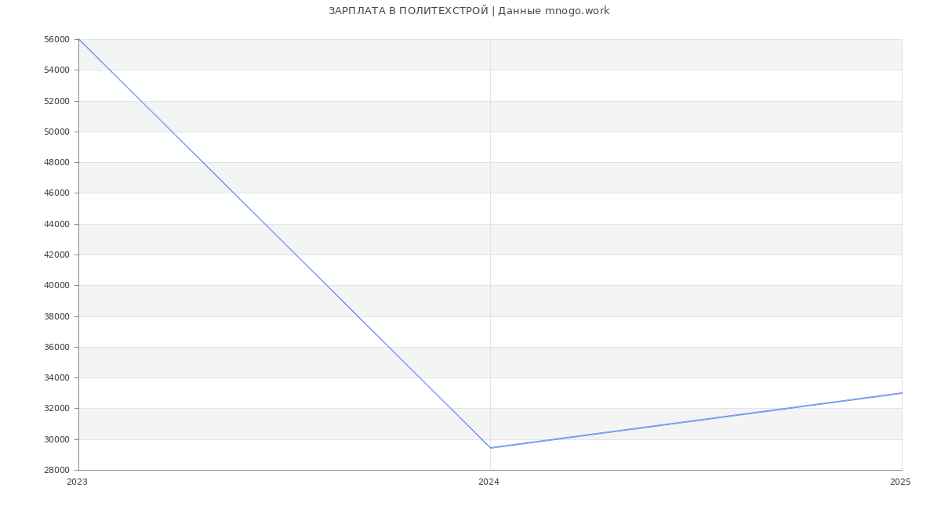Select the 36000 y-axis label

[x=58, y=347]
